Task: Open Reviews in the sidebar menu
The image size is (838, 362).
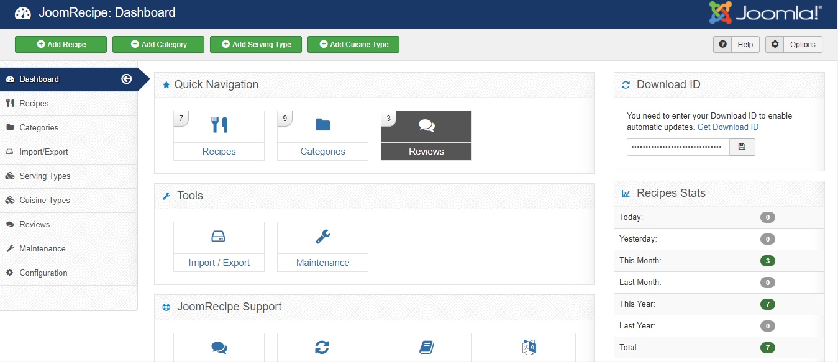Action: click(x=68, y=224)
